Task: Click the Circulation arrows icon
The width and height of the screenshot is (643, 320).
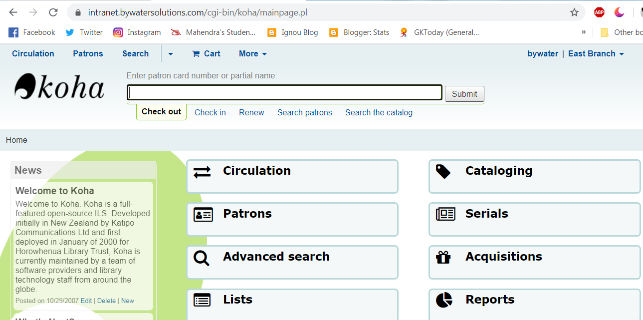Action: point(202,172)
